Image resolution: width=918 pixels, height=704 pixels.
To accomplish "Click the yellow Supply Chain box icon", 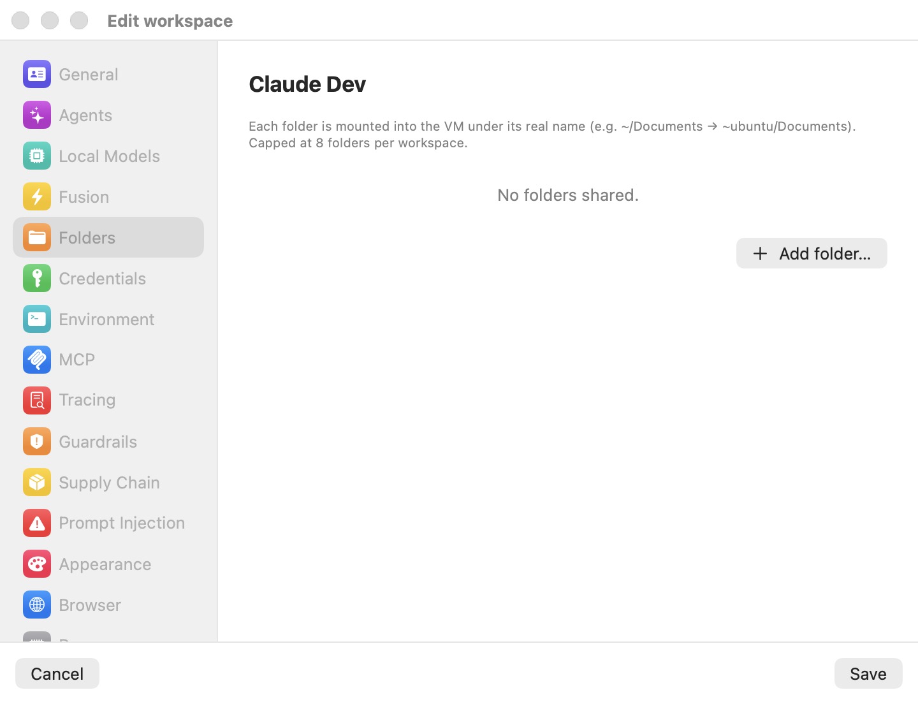I will [37, 482].
